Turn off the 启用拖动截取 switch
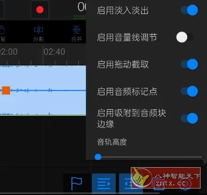The height and width of the screenshot is (195, 207). point(189,64)
